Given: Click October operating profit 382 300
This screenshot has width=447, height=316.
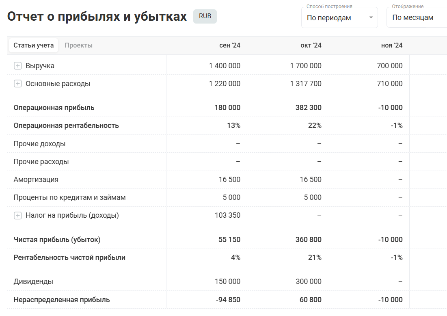Looking at the screenshot, I should tap(308, 108).
